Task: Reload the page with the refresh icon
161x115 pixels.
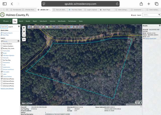Action: tap(117, 4)
